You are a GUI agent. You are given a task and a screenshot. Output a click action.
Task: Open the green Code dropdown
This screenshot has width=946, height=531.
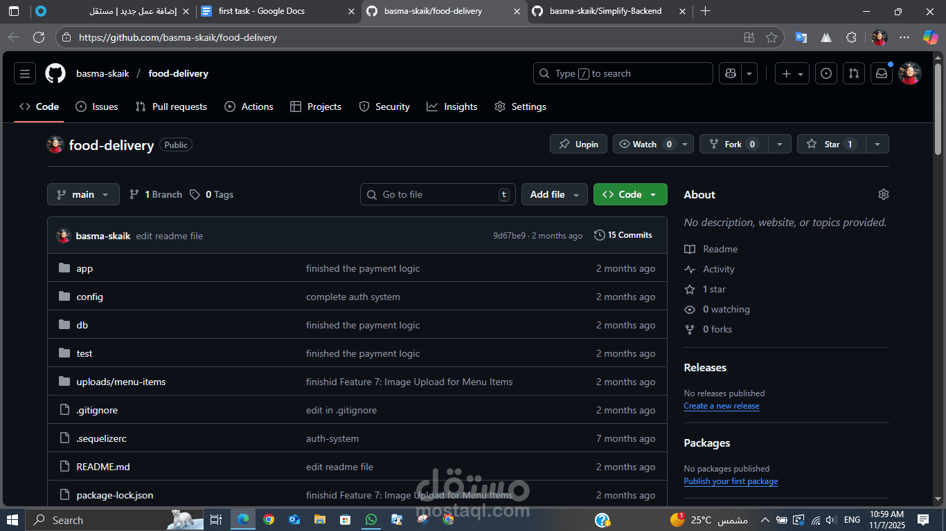630,194
